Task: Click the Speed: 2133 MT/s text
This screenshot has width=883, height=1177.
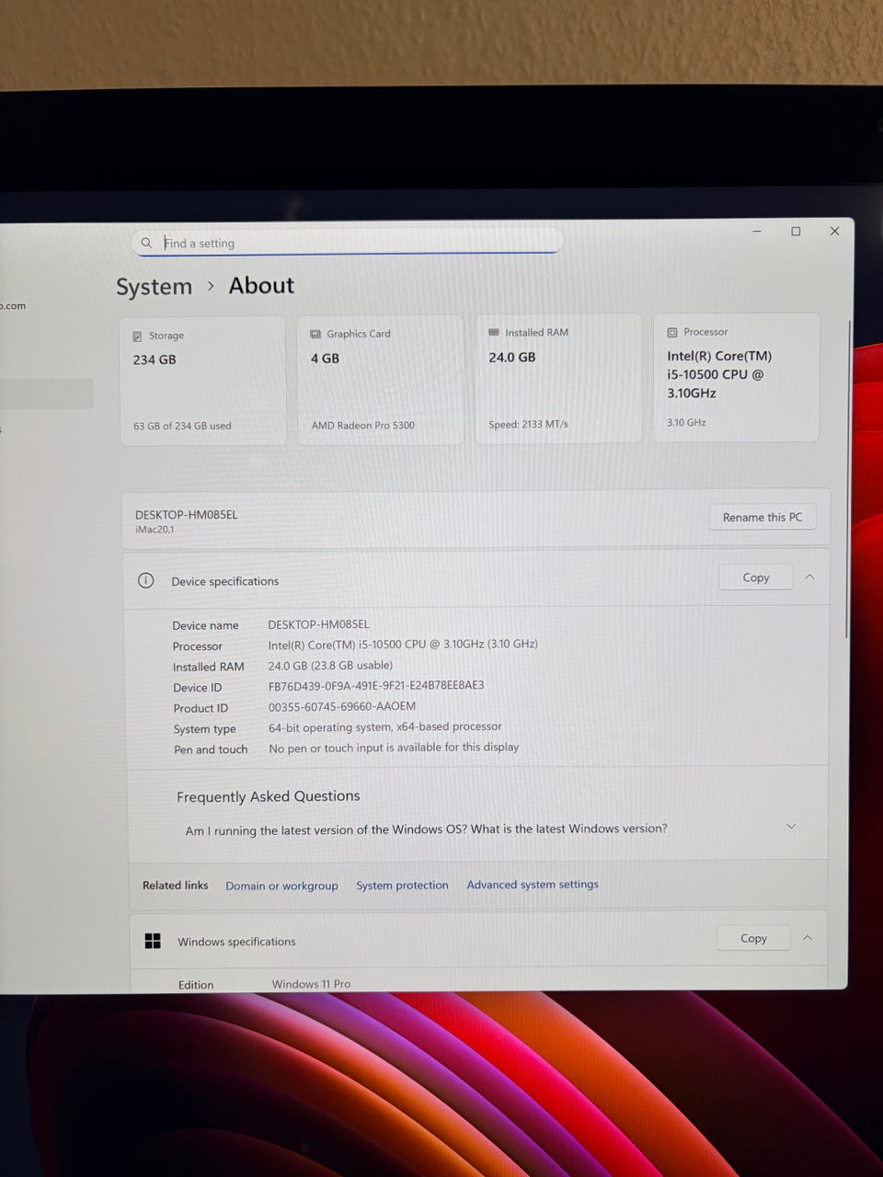Action: coord(529,424)
